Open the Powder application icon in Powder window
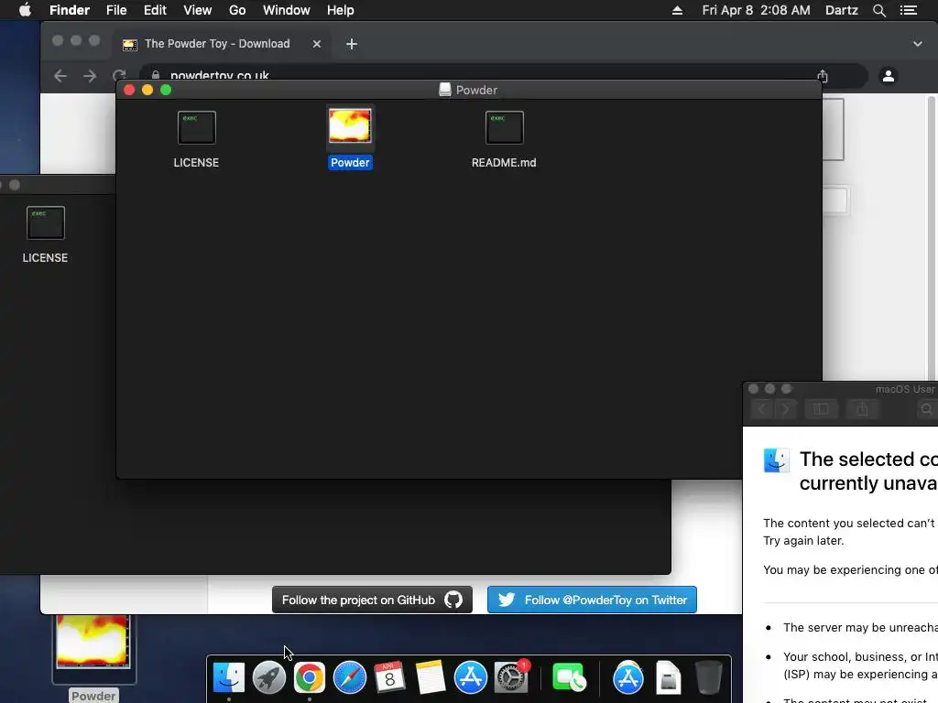The image size is (938, 703). pyautogui.click(x=350, y=126)
